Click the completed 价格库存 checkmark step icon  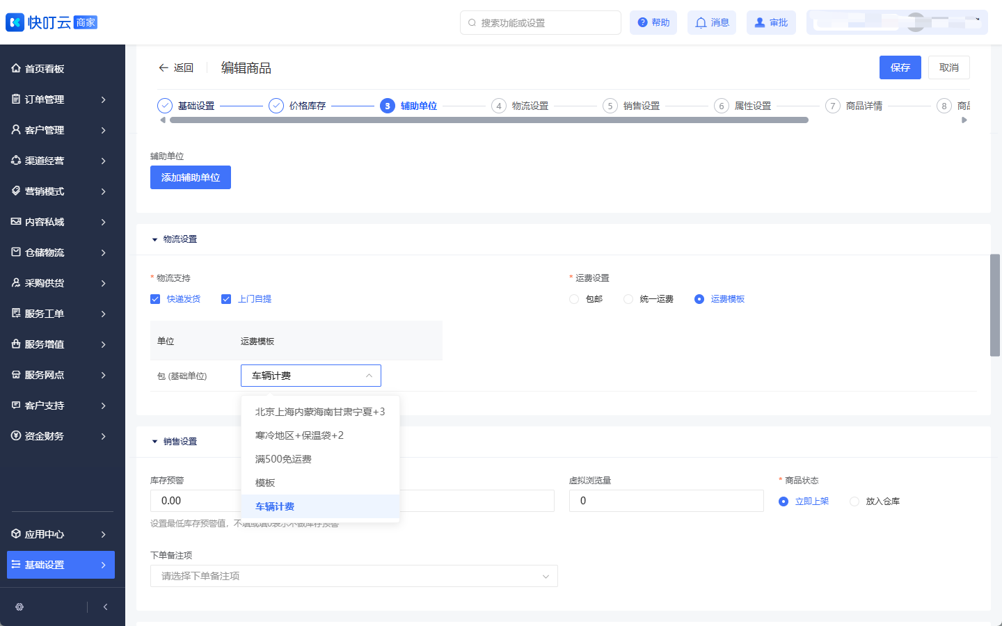tap(276, 106)
